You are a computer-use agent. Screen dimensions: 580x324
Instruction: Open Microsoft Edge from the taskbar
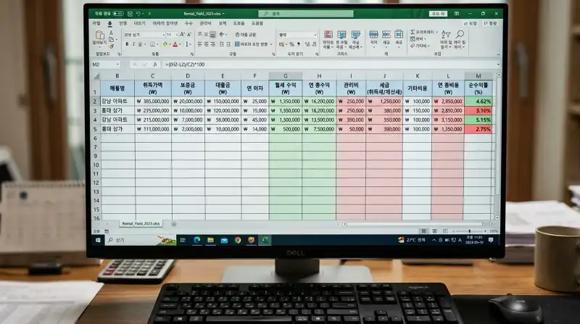197,240
